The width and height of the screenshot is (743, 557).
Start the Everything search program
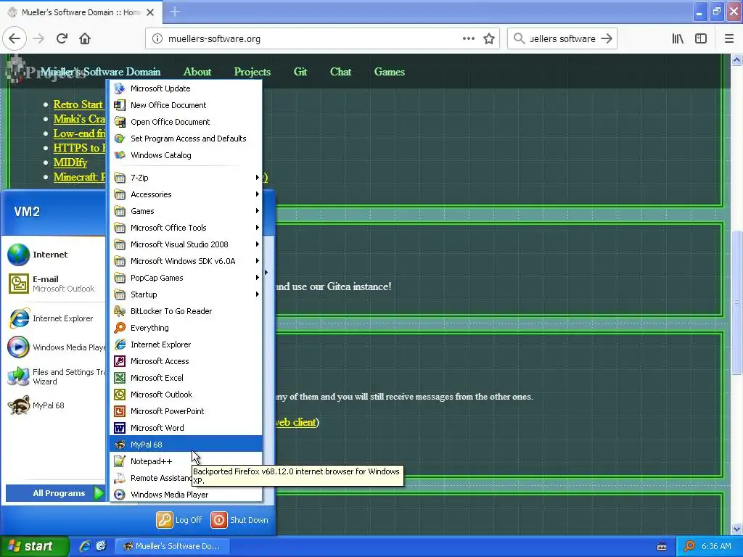point(186,328)
